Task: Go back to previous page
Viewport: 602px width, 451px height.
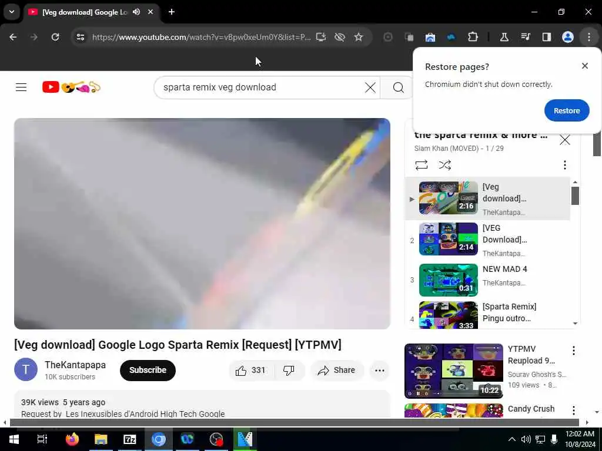Action: 13,37
